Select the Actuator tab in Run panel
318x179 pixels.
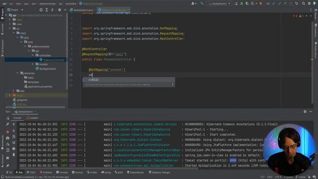[x=32, y=118]
